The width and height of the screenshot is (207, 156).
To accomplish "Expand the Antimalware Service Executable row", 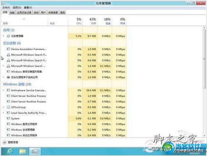I will tap(4, 90).
